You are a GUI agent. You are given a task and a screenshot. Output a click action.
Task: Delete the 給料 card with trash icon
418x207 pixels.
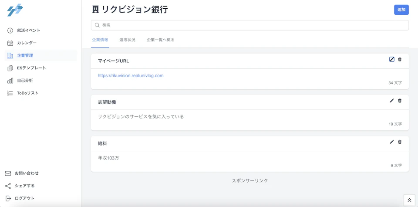[400, 142]
